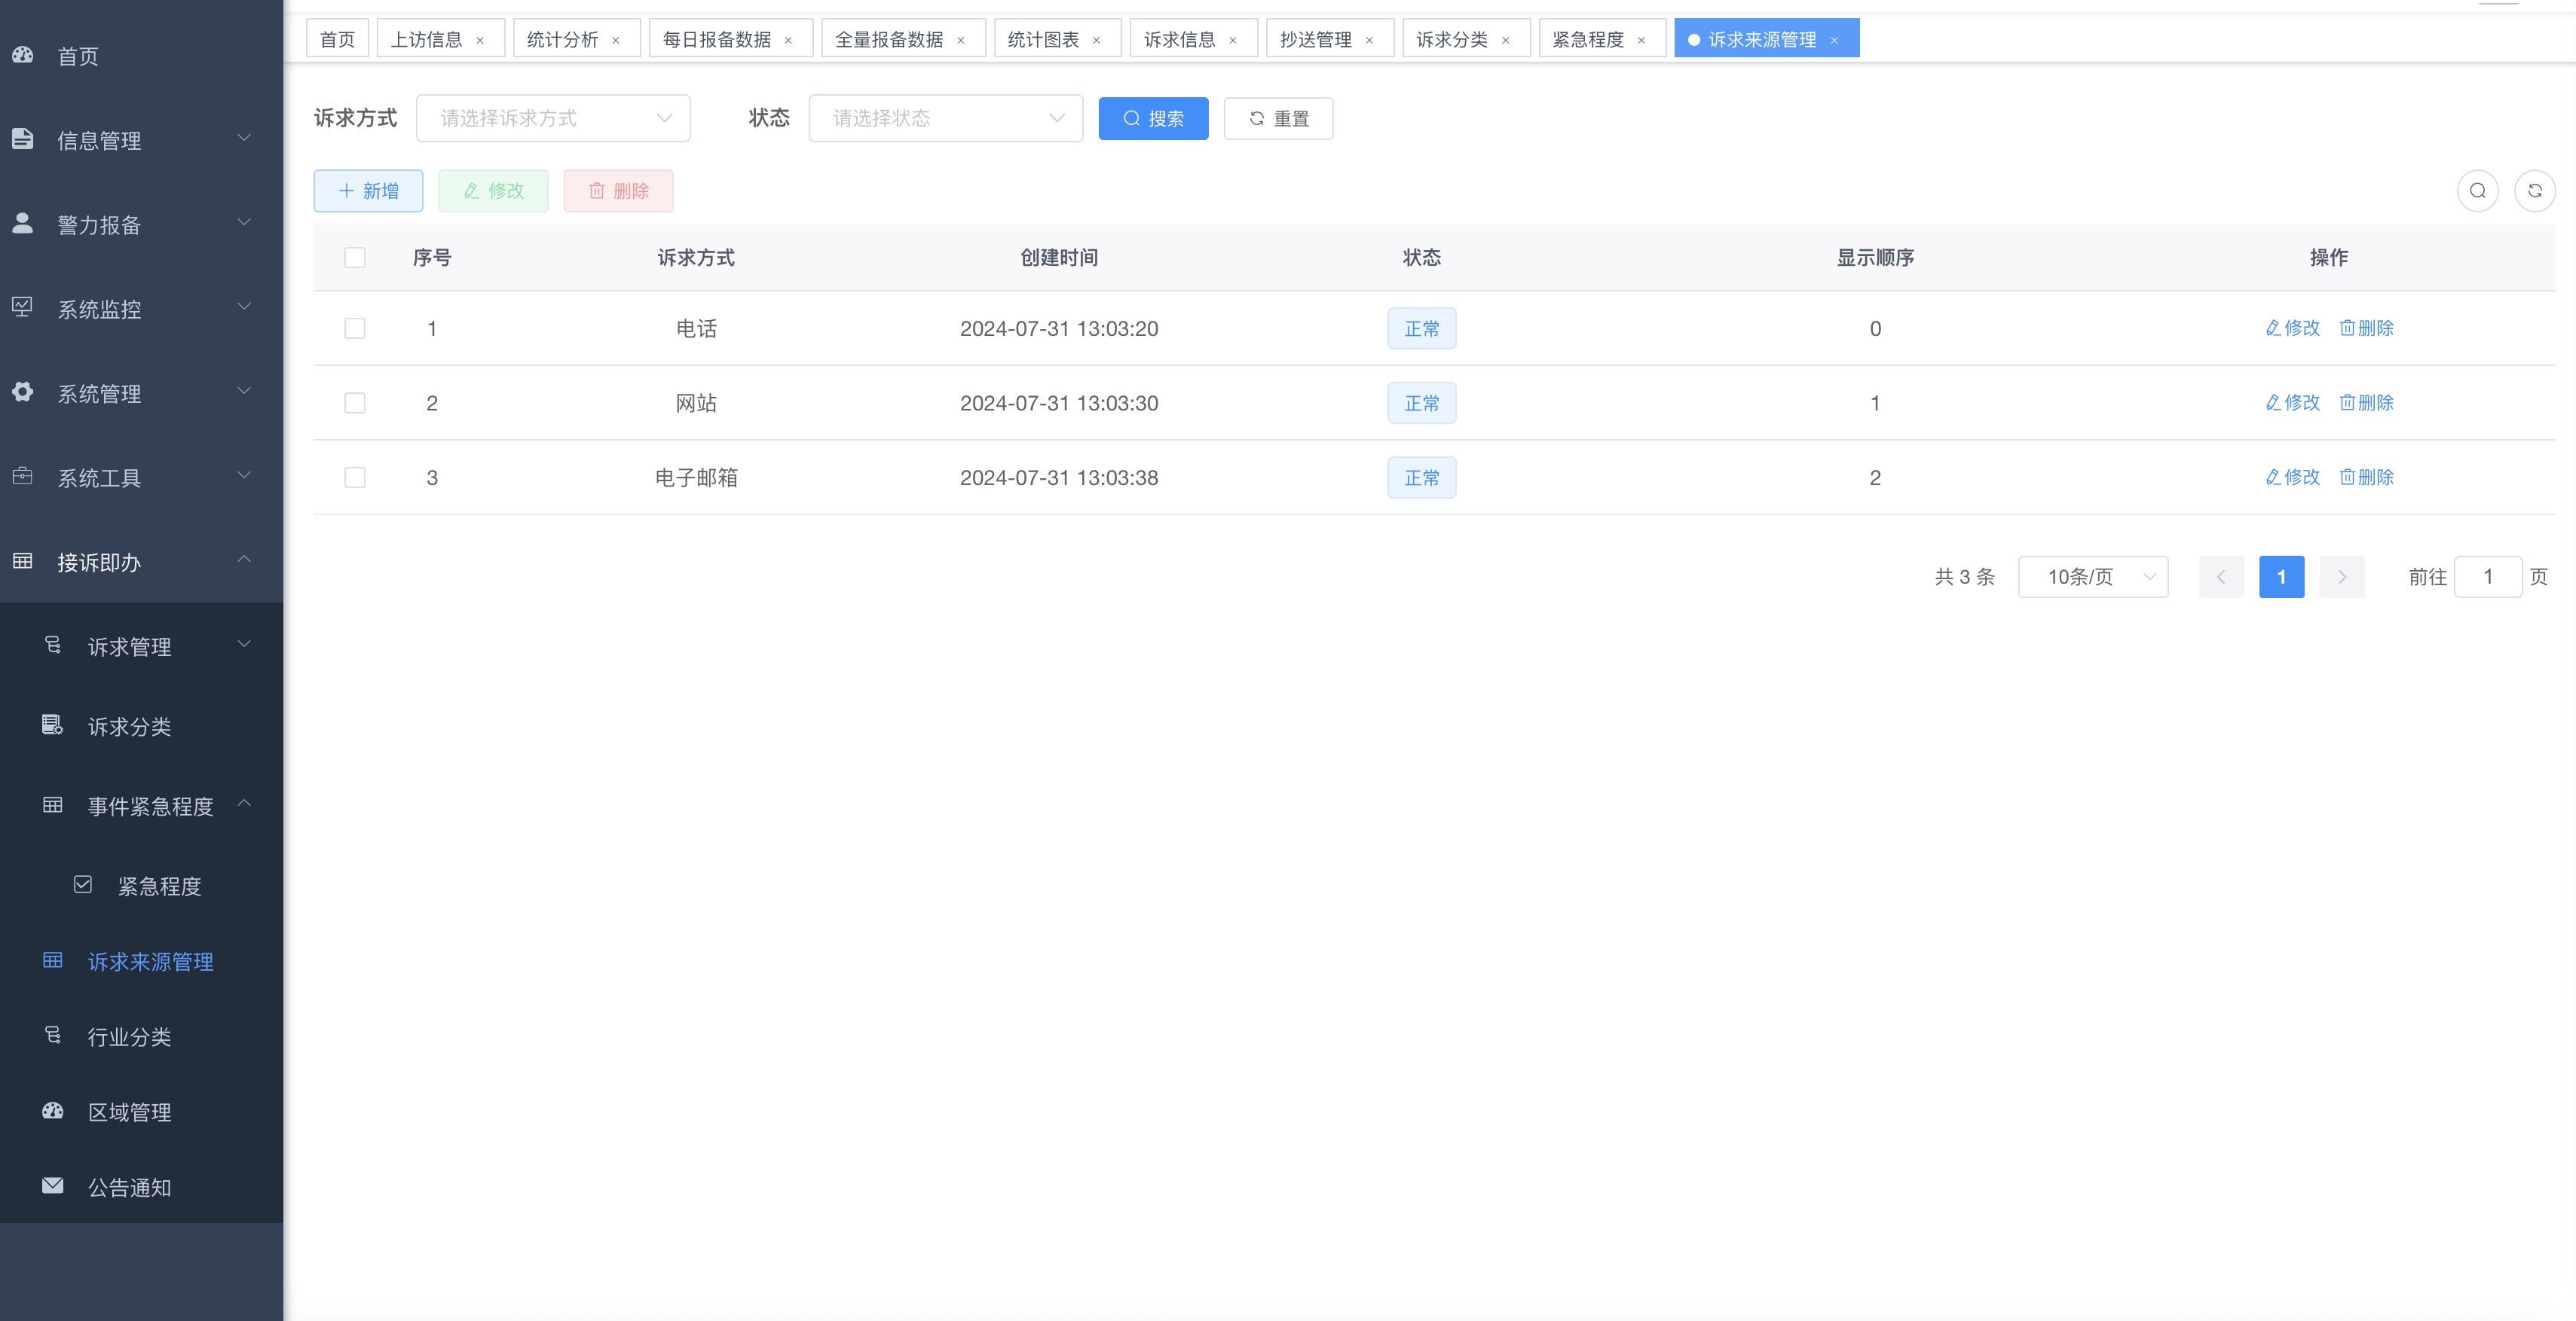Open the 10条/页 page size dropdown
Viewport: 2576px width, 1321px height.
[2093, 577]
